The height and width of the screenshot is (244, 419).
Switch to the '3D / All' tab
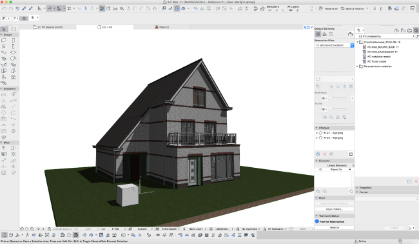104,27
